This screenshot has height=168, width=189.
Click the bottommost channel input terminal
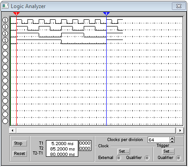[5, 121]
